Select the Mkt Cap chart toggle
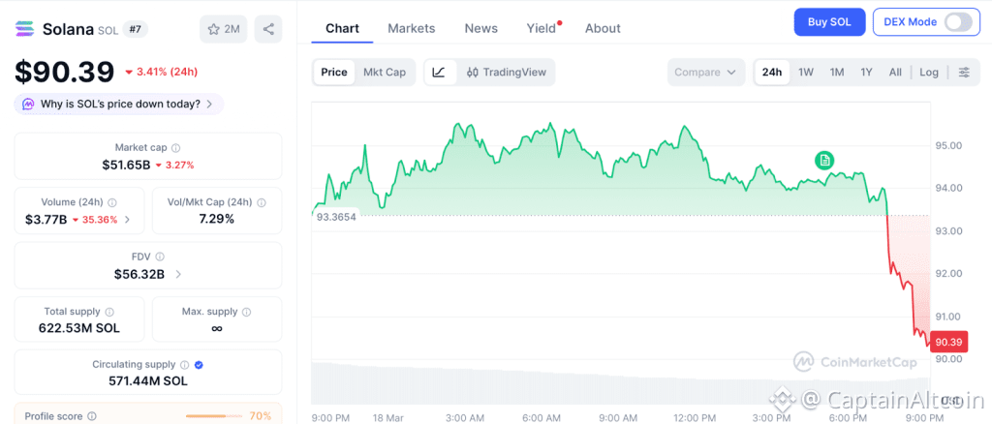Screen dimensions: 992x424 tap(385, 72)
